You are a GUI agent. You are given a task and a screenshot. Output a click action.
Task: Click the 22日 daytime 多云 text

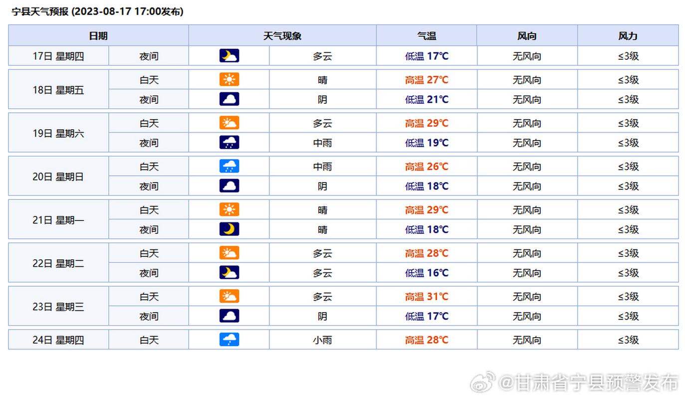[322, 253]
